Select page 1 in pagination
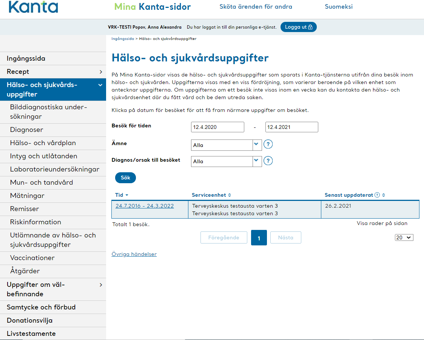Viewport: 424px width, 340px height. pos(259,237)
